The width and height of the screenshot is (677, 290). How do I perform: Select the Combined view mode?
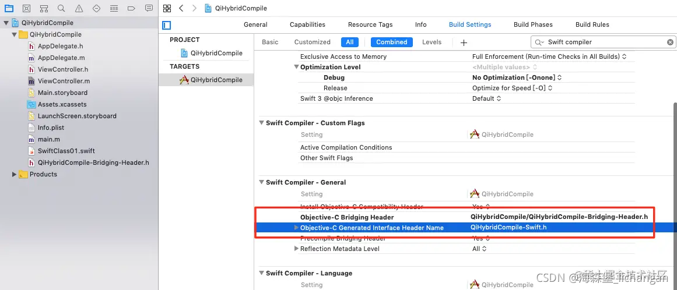pos(392,43)
